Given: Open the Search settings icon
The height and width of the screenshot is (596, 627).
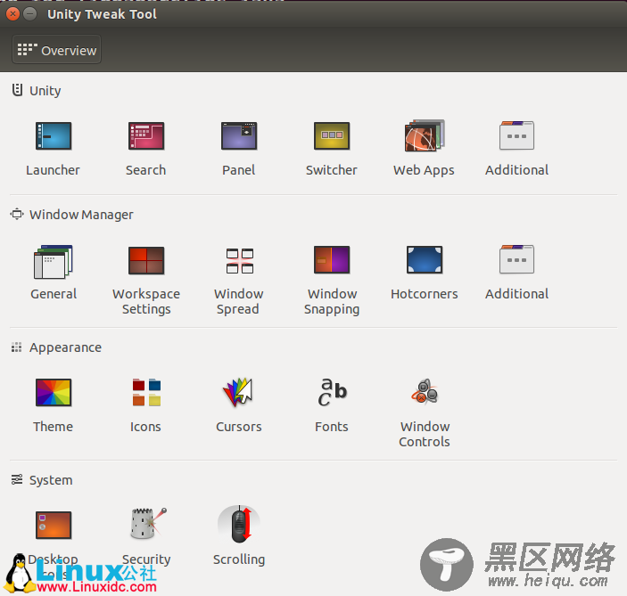Looking at the screenshot, I should tap(146, 136).
